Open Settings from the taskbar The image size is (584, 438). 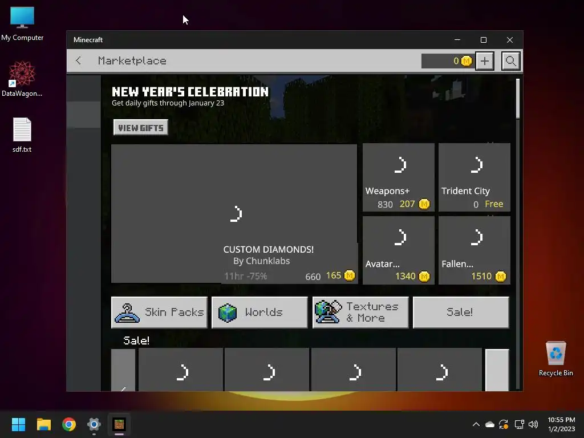[94, 424]
